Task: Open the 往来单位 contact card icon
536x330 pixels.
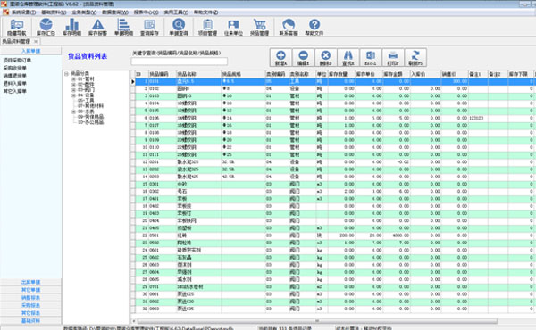Action: tap(233, 28)
